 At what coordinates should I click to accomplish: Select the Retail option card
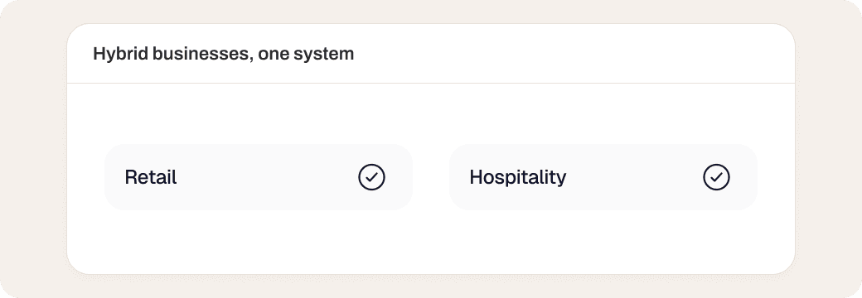(x=259, y=177)
